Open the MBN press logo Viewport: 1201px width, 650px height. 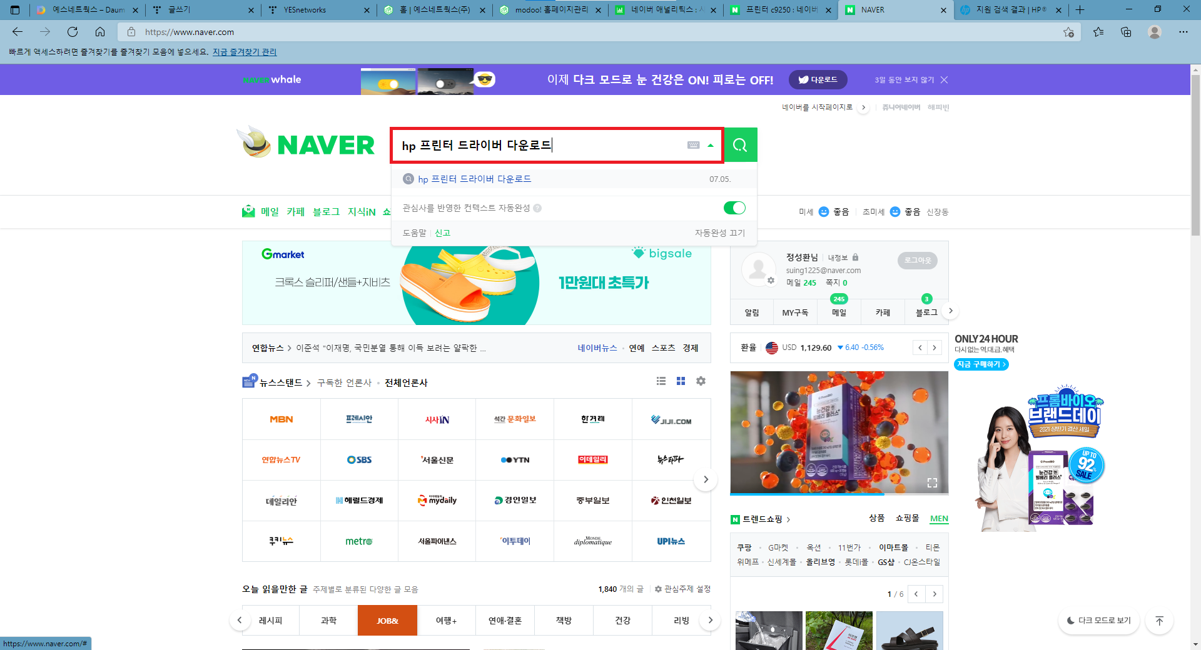[281, 419]
